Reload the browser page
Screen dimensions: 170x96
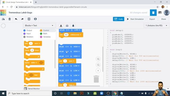pyautogui.click(x=11, y=7)
